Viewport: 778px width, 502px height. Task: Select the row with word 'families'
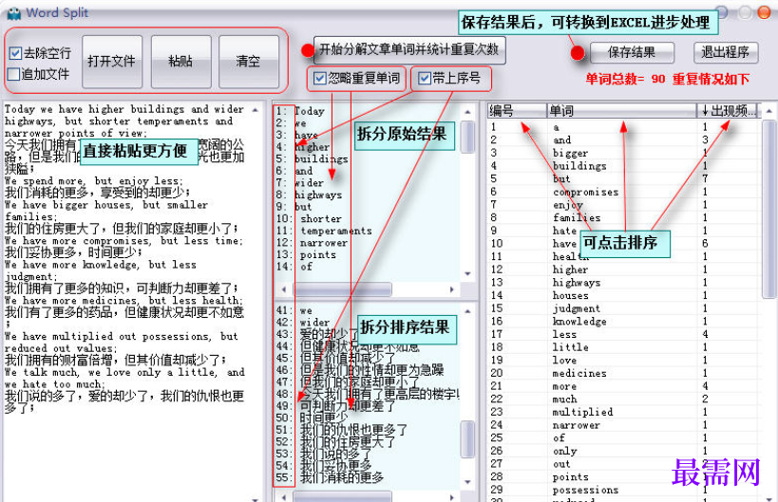click(x=623, y=217)
